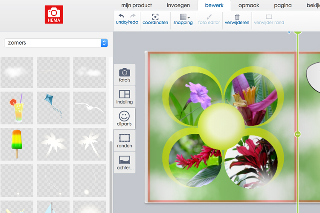Open the bekijk tab
The height and width of the screenshot is (213, 320).
pyautogui.click(x=314, y=5)
